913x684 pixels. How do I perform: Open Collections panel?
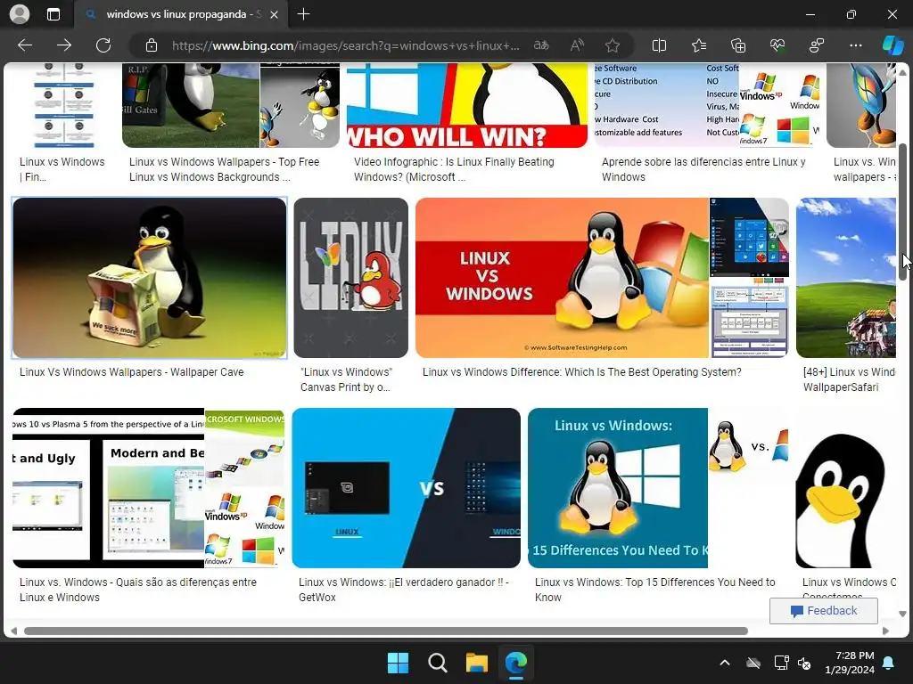click(737, 45)
